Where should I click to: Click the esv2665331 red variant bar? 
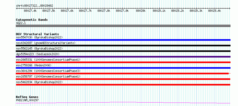pos(123,62)
